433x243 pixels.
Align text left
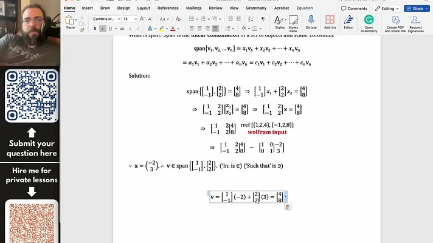(192, 29)
